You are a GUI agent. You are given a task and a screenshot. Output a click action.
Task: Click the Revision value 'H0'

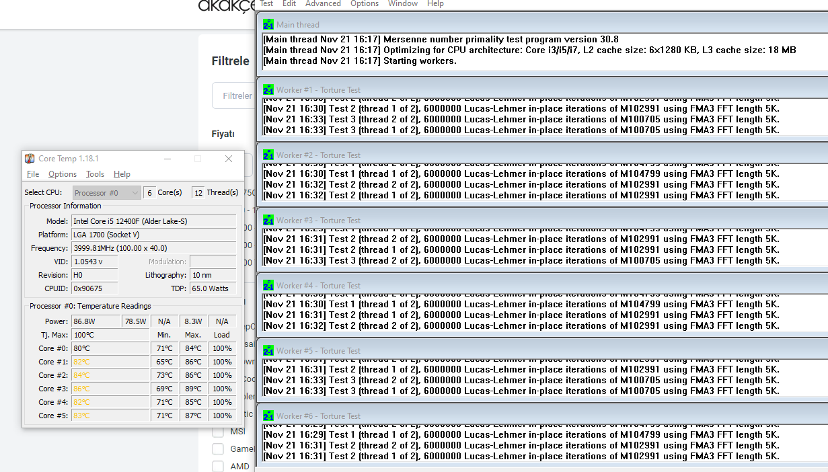(94, 275)
